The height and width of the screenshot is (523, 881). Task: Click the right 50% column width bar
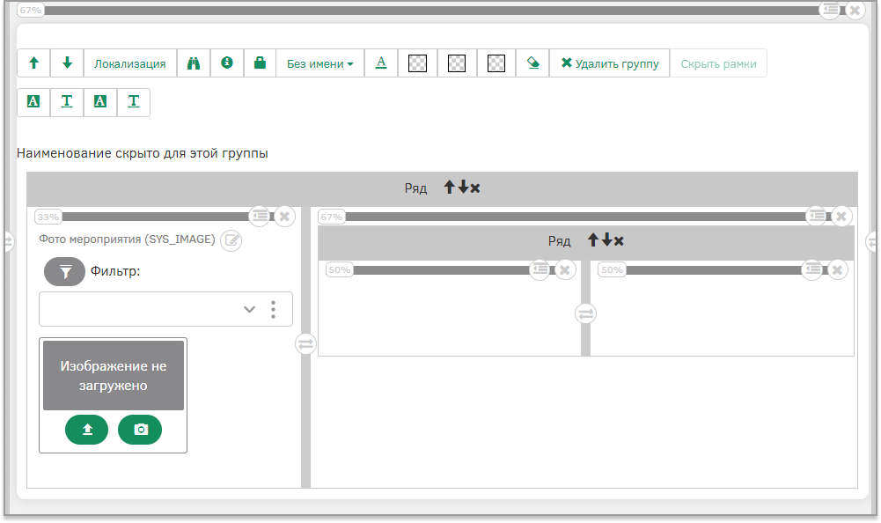715,270
